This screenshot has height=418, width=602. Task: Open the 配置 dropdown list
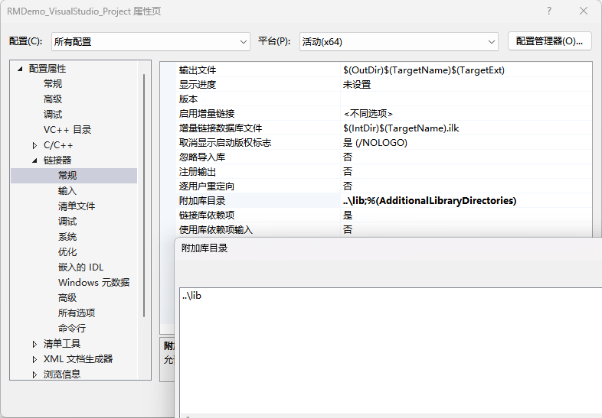point(150,41)
